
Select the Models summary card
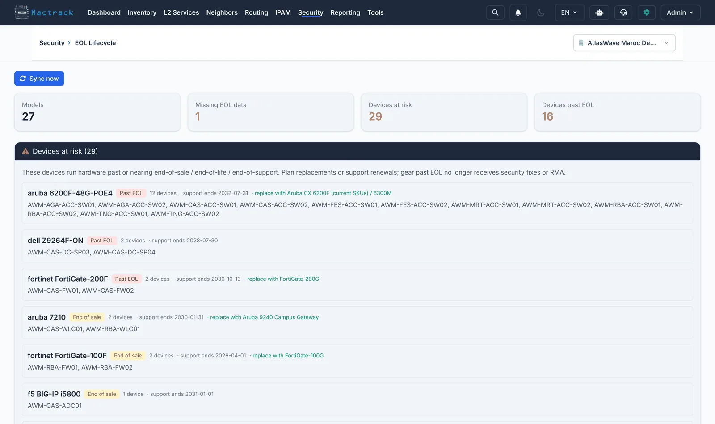click(97, 112)
